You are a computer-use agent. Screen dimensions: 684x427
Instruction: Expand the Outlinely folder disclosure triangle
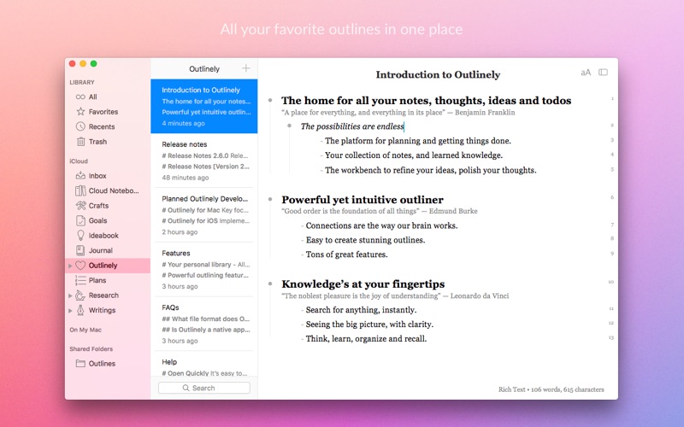pos(70,266)
